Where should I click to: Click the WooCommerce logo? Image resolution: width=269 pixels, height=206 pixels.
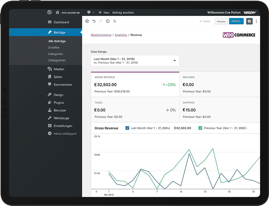[239, 35]
